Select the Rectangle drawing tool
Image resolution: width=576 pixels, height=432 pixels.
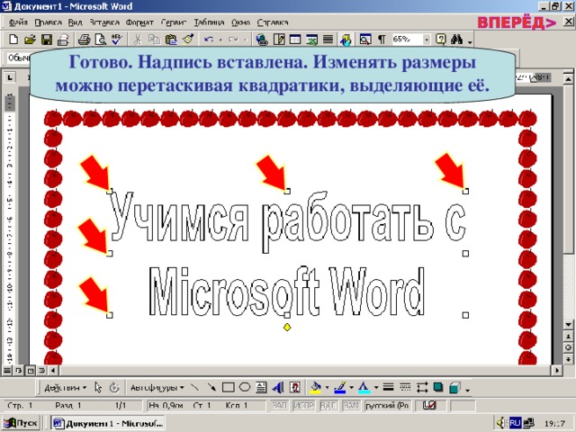(228, 387)
